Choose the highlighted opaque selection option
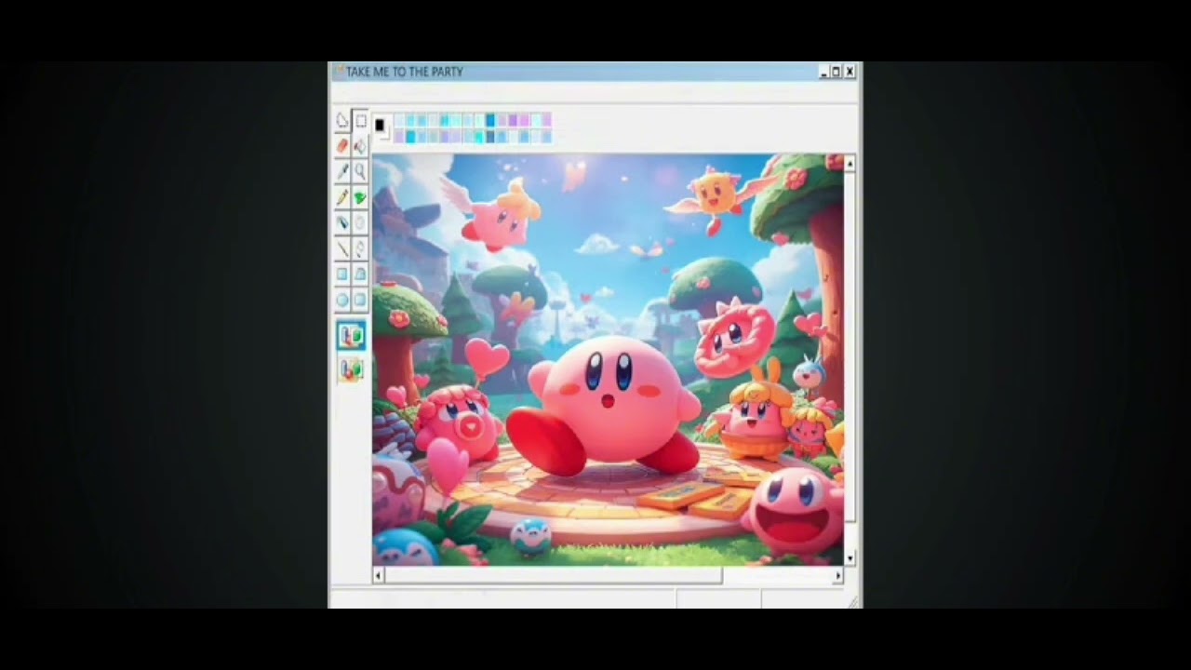Viewport: 1191px width, 670px height. tap(351, 336)
